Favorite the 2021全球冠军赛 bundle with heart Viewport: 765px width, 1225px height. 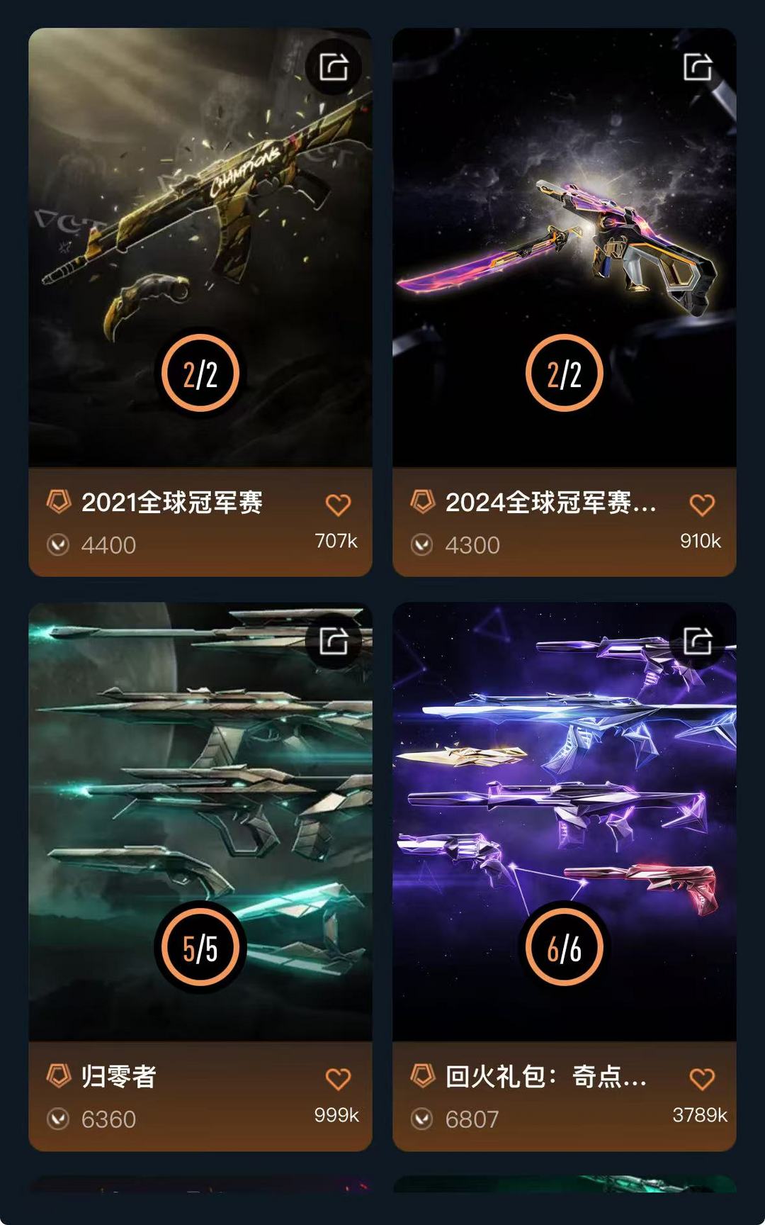[x=338, y=505]
